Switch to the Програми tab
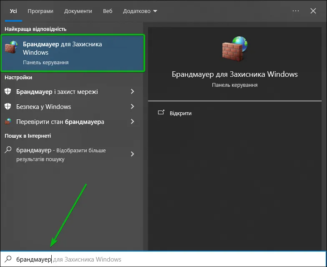327x267 pixels. (x=40, y=11)
